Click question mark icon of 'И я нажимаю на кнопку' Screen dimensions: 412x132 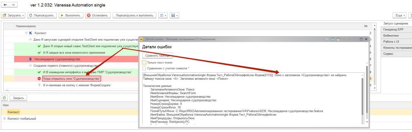(x=39, y=85)
